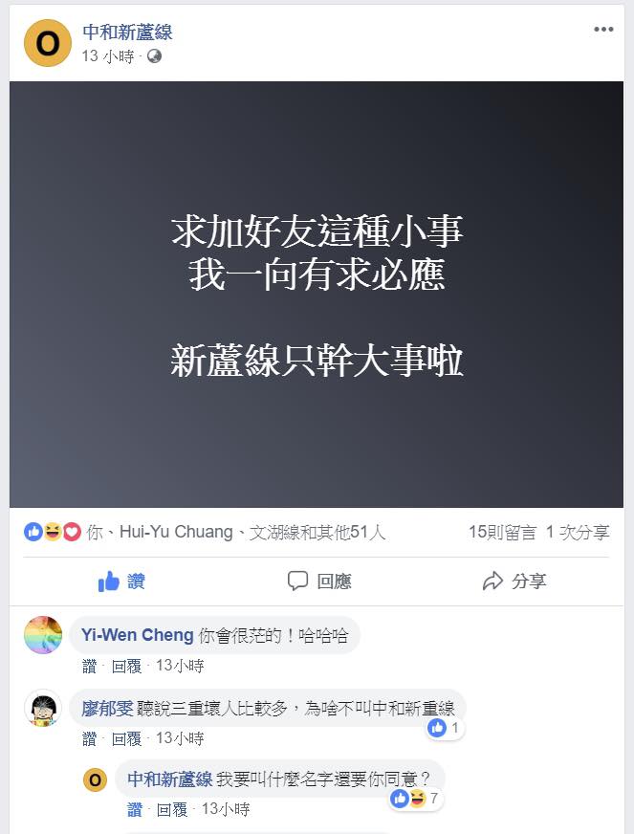The height and width of the screenshot is (834, 634).
Task: Click the 回應 comment bubble icon
Action: (x=297, y=581)
